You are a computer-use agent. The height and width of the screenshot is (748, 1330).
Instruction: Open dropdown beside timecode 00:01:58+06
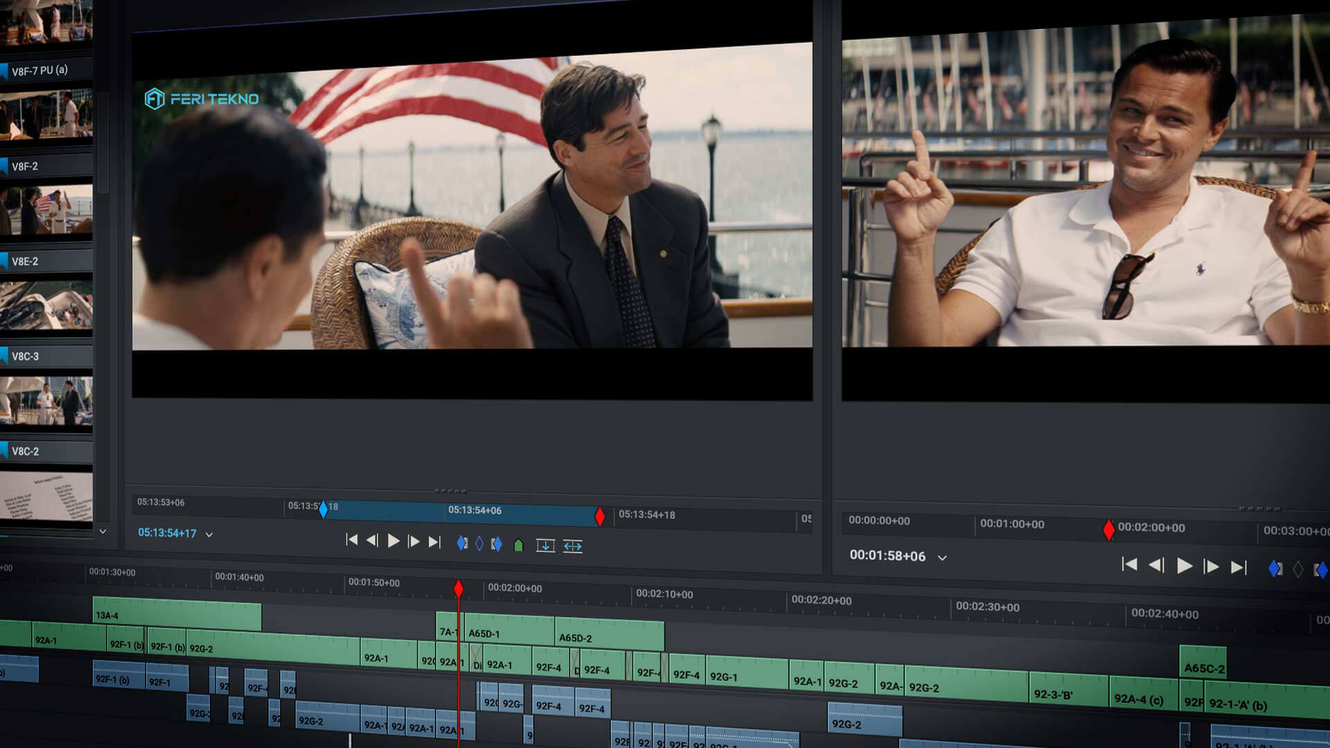point(942,558)
